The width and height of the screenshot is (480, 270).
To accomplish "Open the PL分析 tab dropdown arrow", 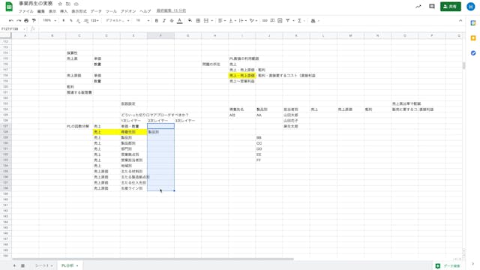I will tap(77, 265).
